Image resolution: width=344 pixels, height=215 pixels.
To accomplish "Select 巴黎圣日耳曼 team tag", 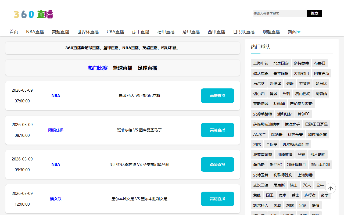I will [x=316, y=124].
